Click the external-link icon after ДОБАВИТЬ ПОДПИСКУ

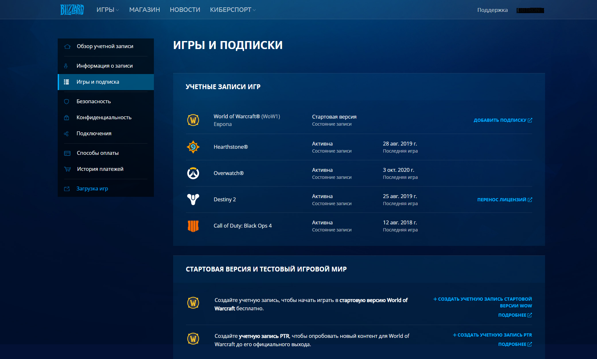tap(530, 120)
